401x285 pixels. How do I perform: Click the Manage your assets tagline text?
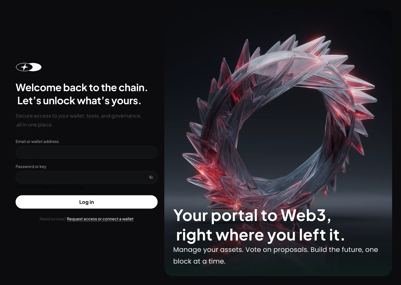(x=276, y=255)
